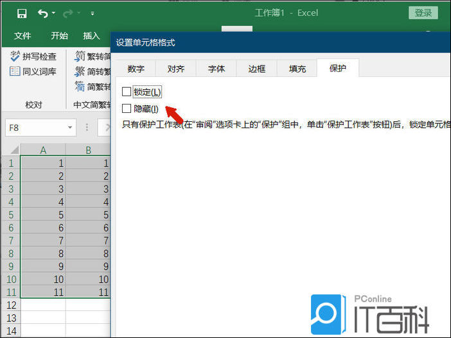Open Customize Quick Access Toolbar dropdown
This screenshot has height=338, width=451.
[93, 13]
